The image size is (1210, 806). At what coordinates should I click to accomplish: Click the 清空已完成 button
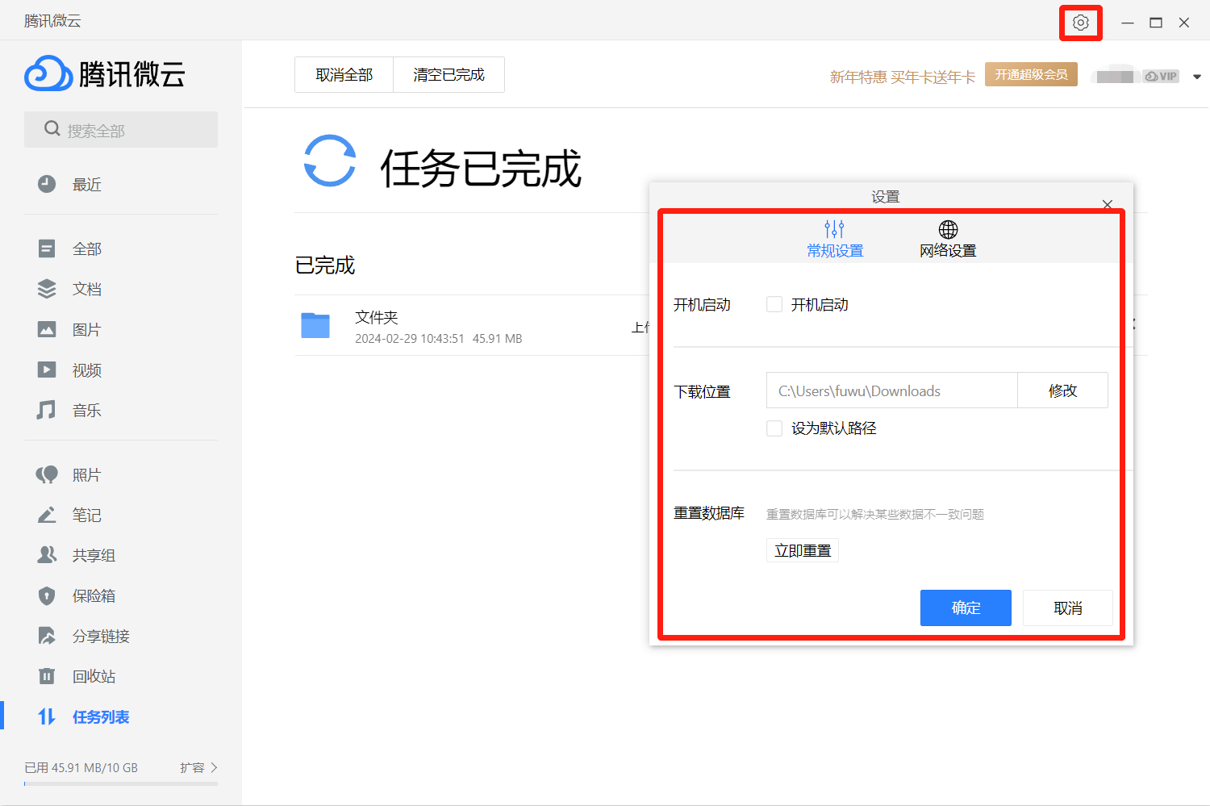(x=449, y=74)
